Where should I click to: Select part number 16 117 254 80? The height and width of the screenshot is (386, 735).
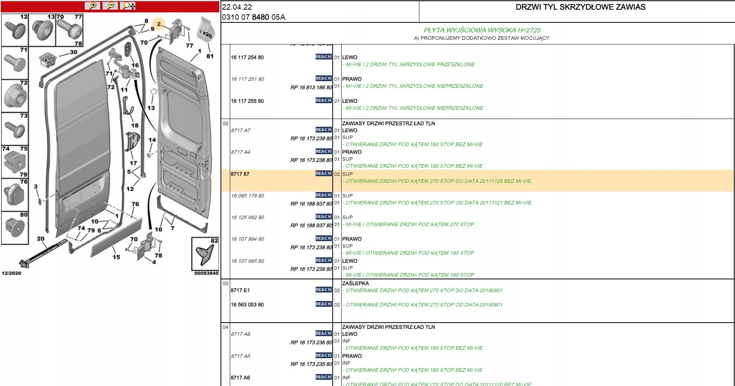pos(247,58)
